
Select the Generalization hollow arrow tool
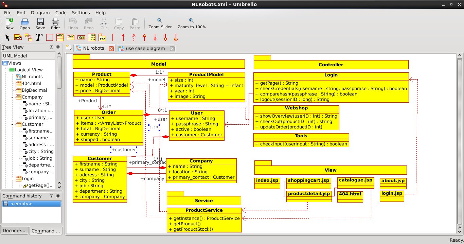coord(144,37)
